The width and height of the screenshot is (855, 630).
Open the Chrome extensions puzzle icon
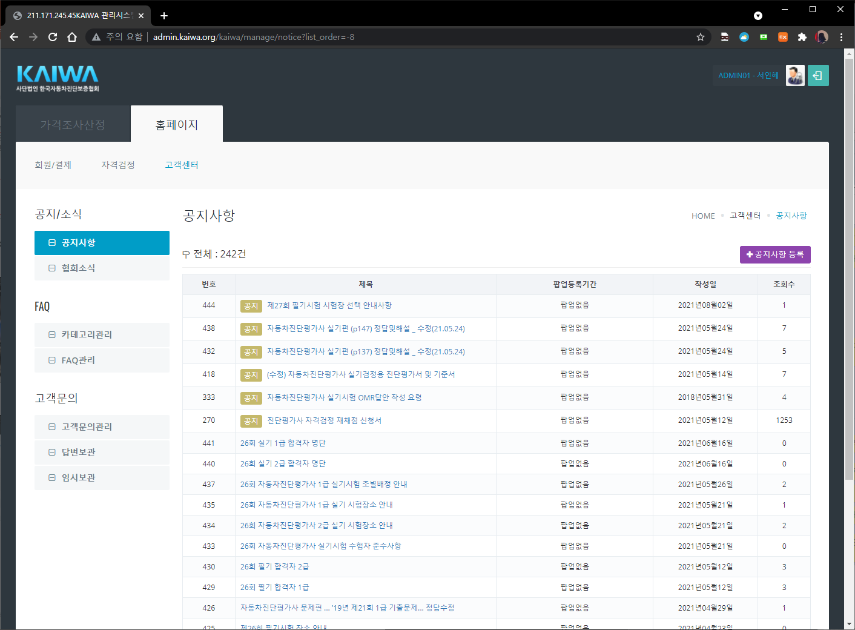click(802, 37)
